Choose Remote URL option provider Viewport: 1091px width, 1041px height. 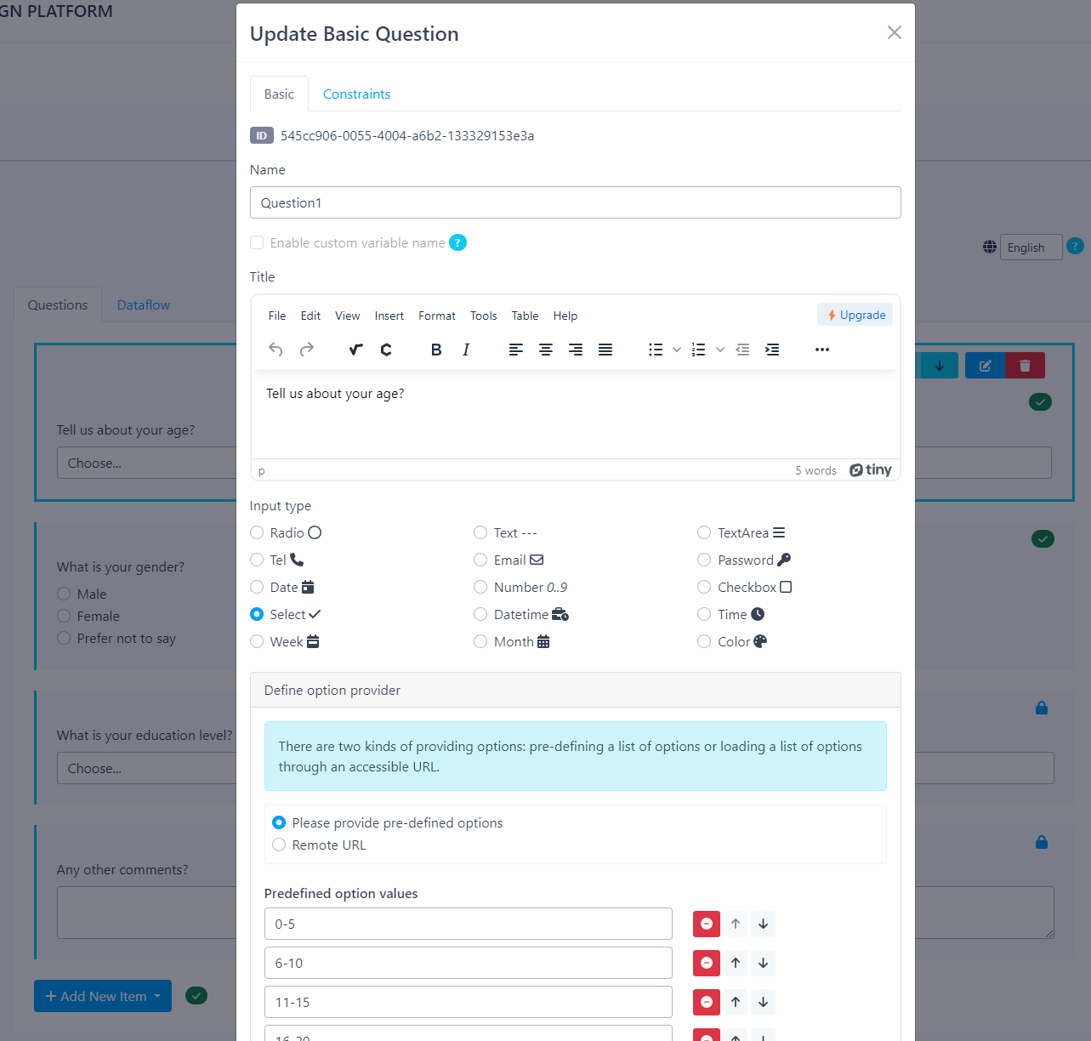click(x=279, y=845)
